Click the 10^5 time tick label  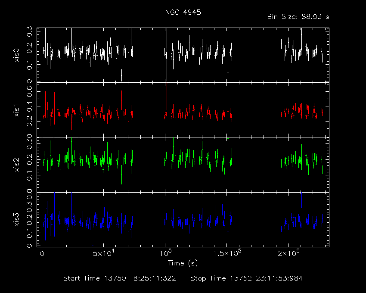(x=166, y=253)
